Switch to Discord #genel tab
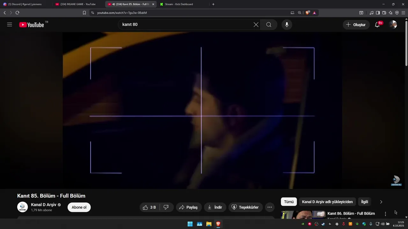The height and width of the screenshot is (229, 408). 25,4
